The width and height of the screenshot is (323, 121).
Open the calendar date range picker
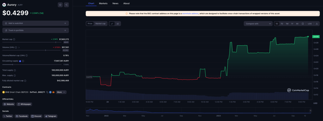302,24
